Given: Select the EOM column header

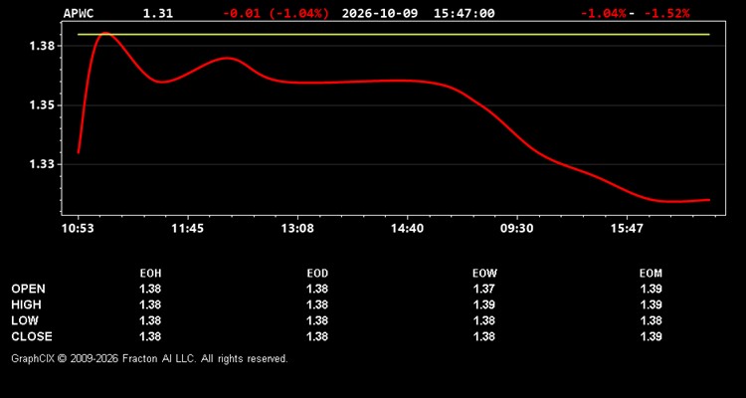Looking at the screenshot, I should [x=651, y=274].
